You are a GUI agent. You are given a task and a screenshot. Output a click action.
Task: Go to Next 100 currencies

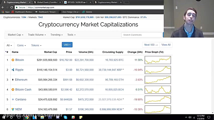pos(151,45)
